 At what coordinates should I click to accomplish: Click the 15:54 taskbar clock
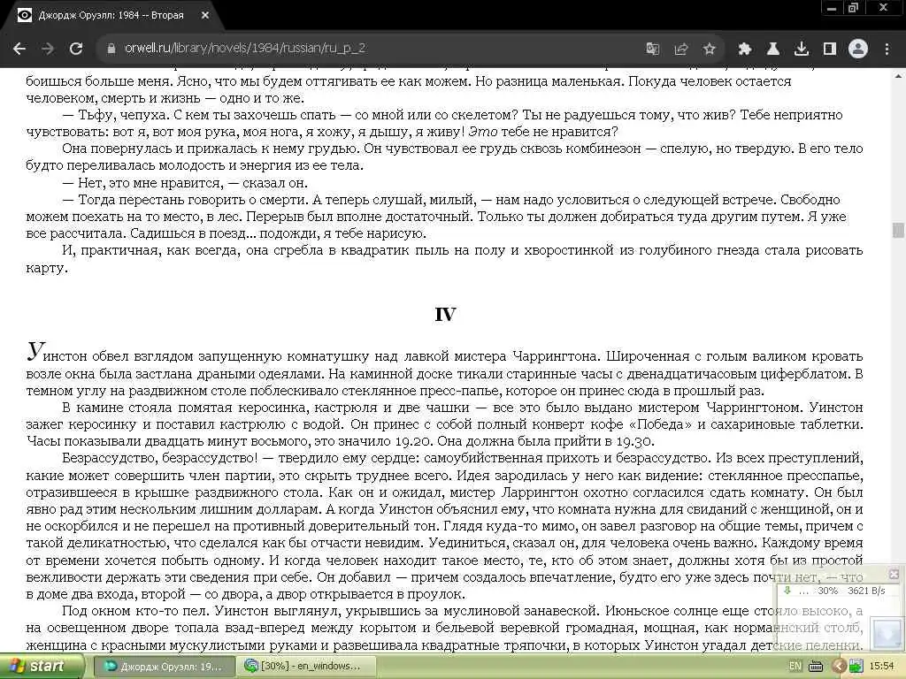coord(881,667)
